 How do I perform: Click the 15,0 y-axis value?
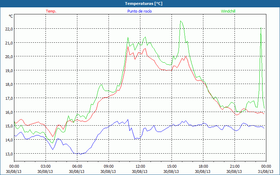tap(9, 126)
